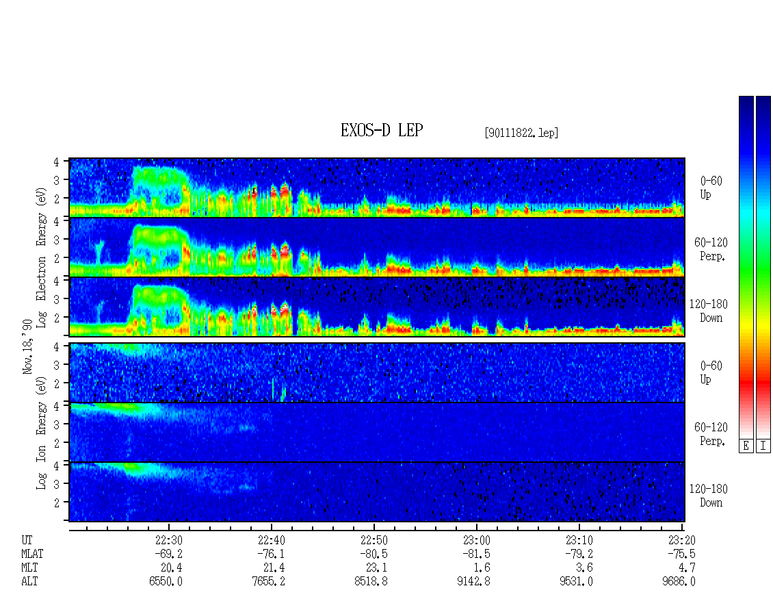Click the electron 0-60 Up spectrogram panel

[x=377, y=188]
